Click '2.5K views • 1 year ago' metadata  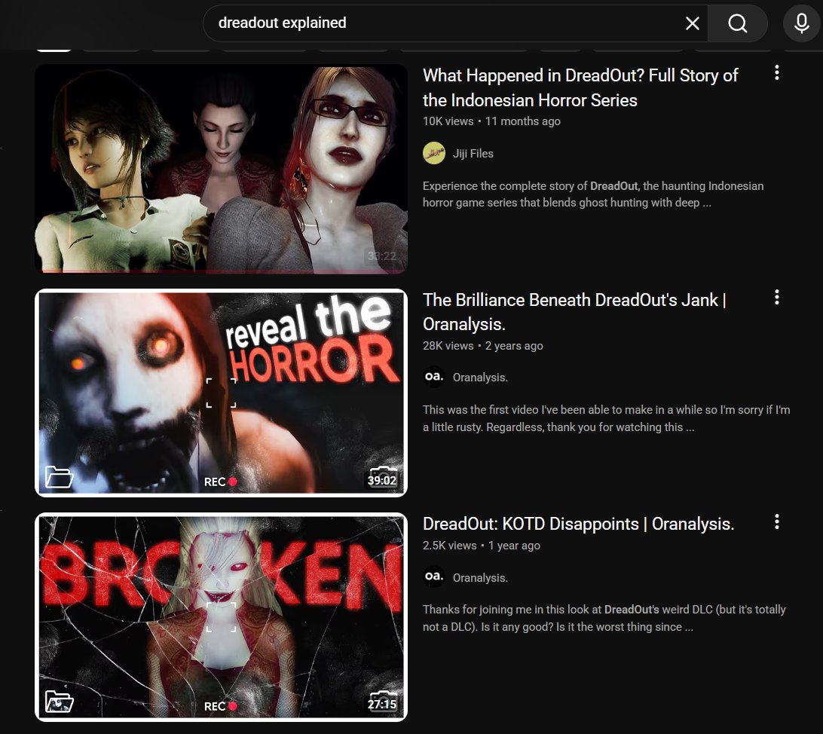coord(482,546)
